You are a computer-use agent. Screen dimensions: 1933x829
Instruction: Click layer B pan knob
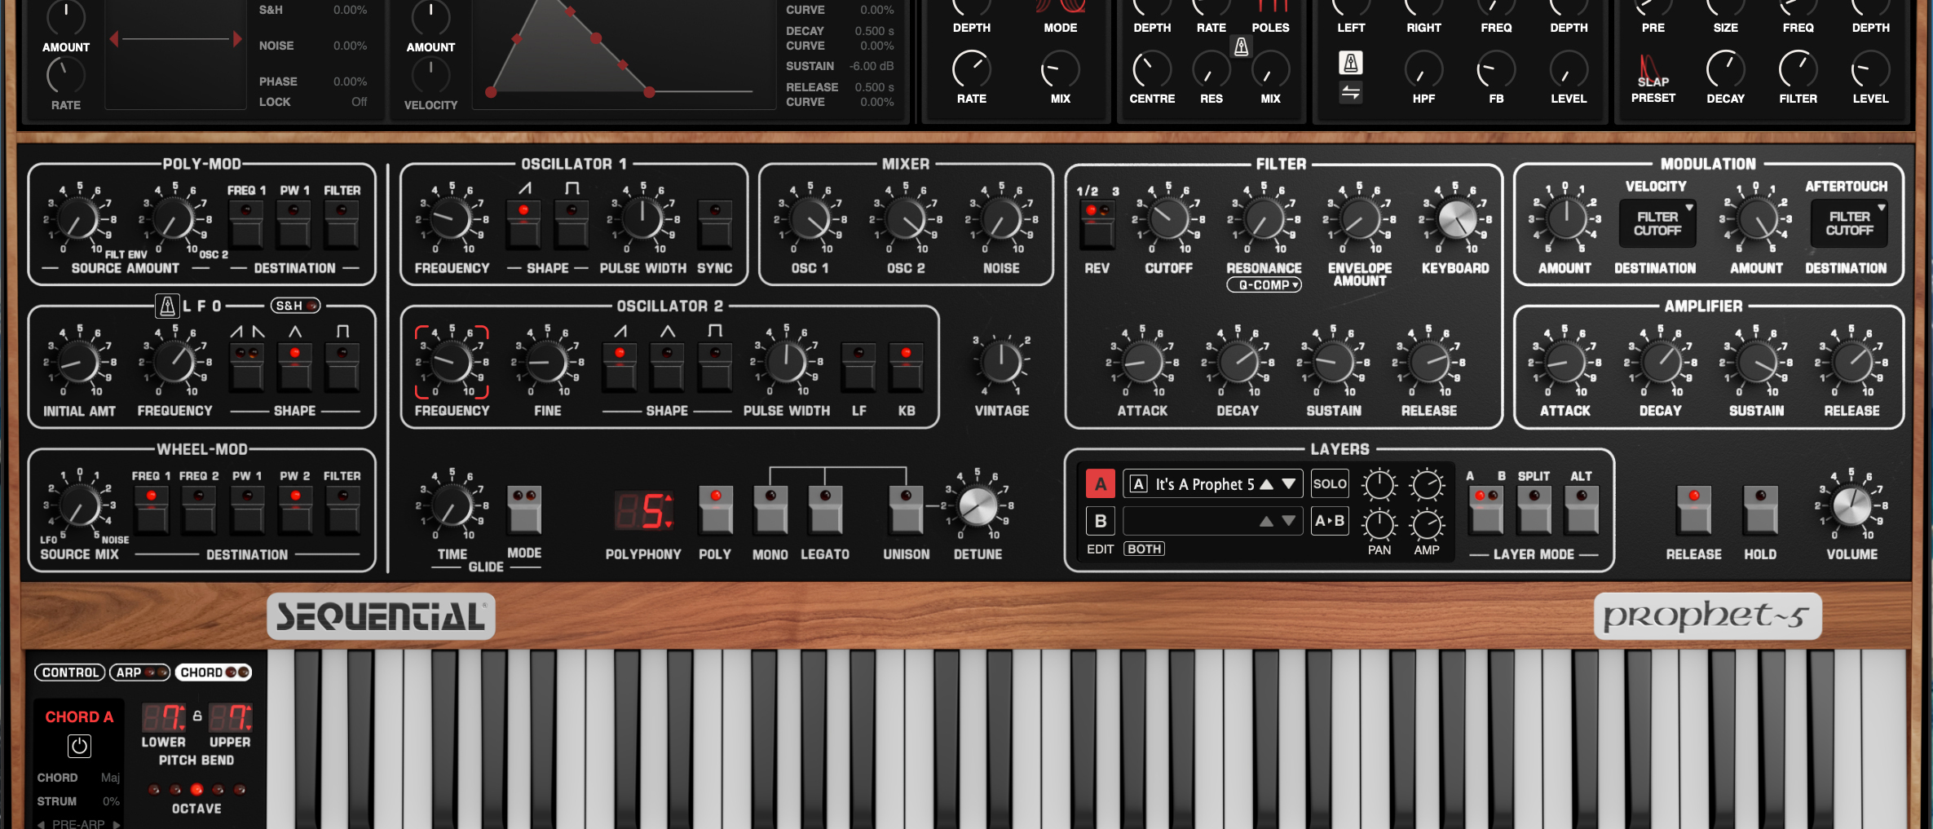1379,525
